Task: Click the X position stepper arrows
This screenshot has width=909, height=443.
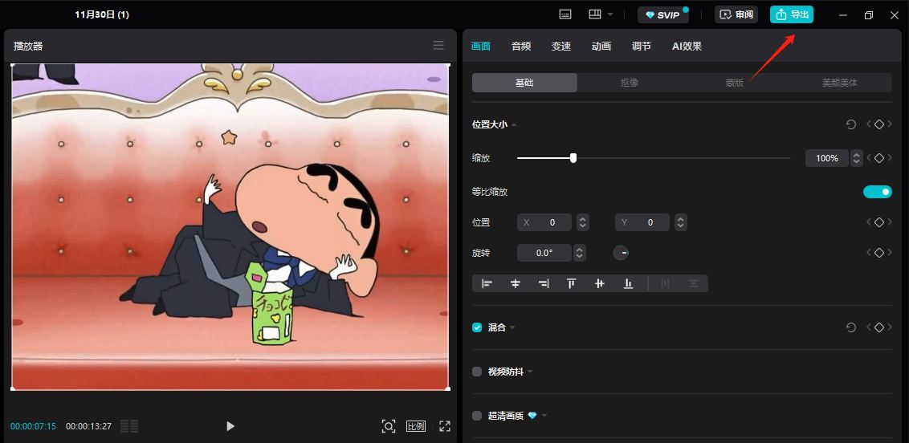Action: (583, 222)
